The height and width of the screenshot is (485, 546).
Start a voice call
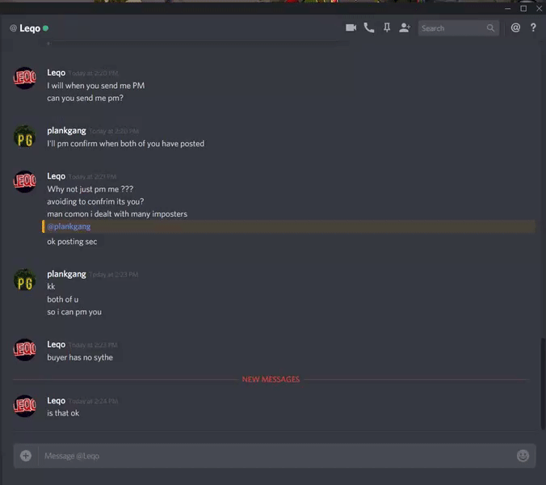tap(369, 27)
